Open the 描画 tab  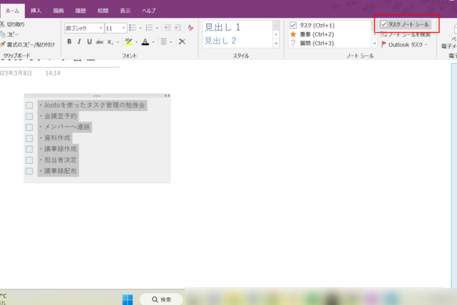(x=58, y=11)
